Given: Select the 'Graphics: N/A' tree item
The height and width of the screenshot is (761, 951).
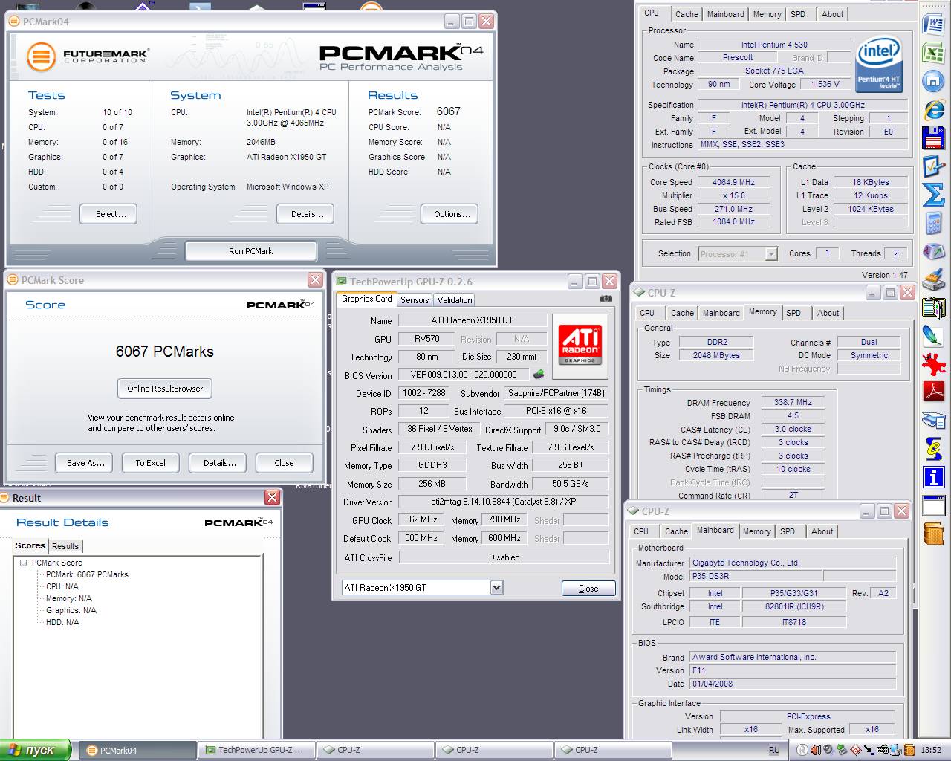Looking at the screenshot, I should pos(71,610).
